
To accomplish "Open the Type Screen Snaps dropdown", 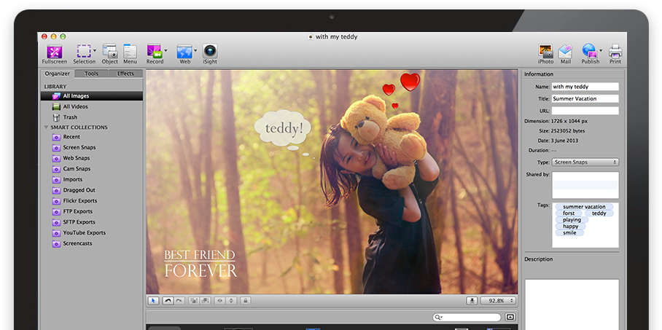I will point(585,162).
